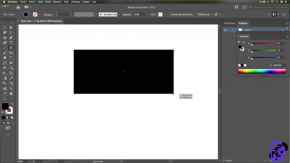Image resolution: width=290 pixels, height=163 pixels.
Task: Select the Gradient tool
Action: (5, 78)
